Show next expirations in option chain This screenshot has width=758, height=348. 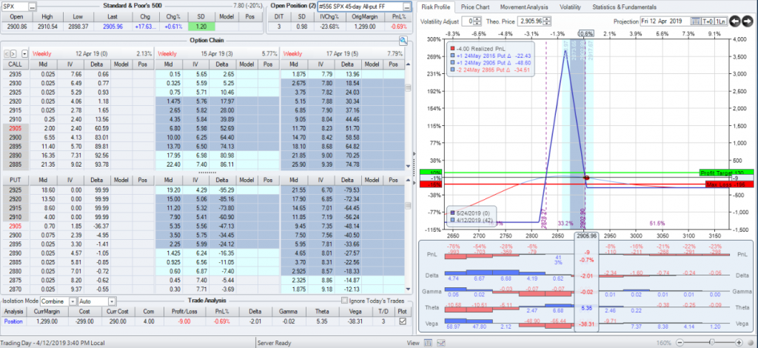[x=13, y=53]
